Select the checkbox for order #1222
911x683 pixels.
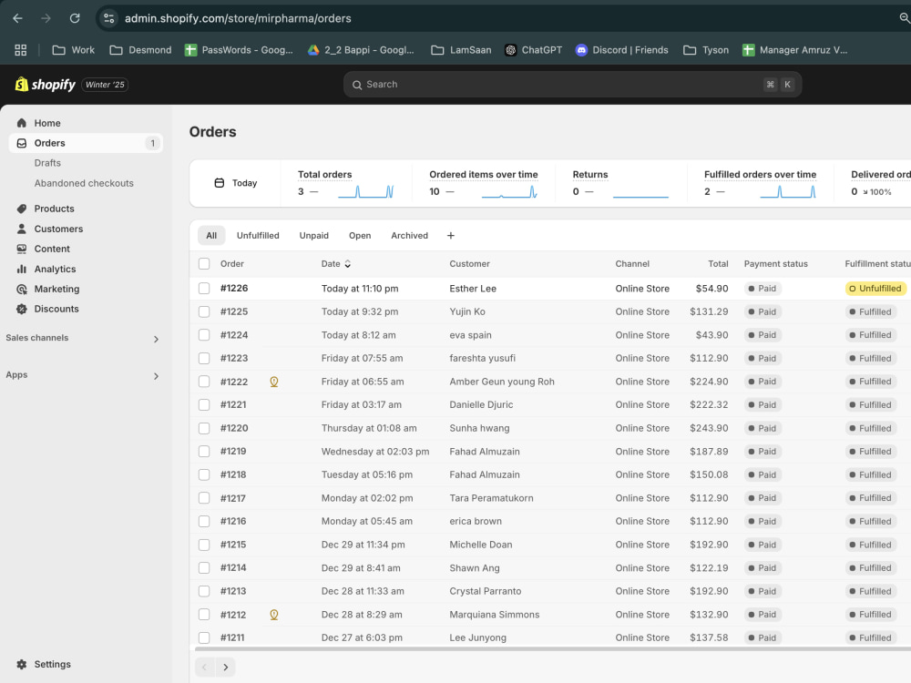(x=204, y=382)
